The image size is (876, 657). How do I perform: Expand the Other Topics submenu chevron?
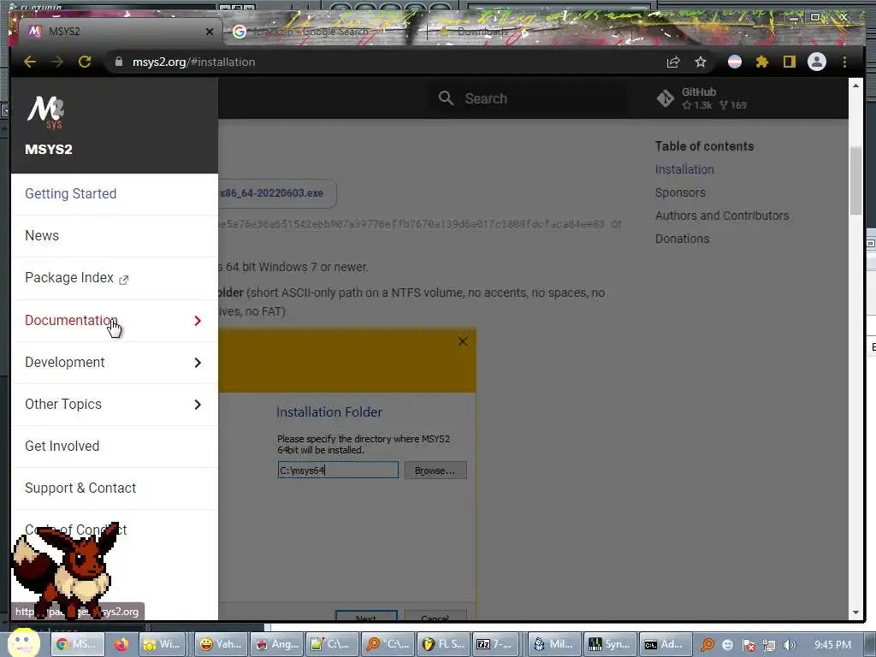(x=198, y=405)
